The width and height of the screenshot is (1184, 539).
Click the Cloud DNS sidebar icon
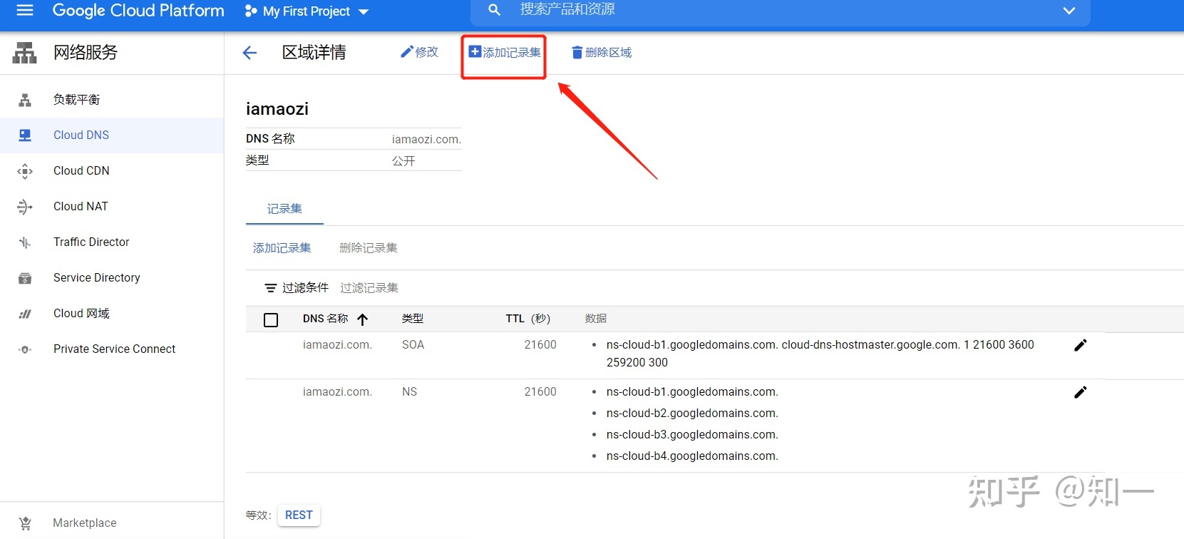click(25, 135)
